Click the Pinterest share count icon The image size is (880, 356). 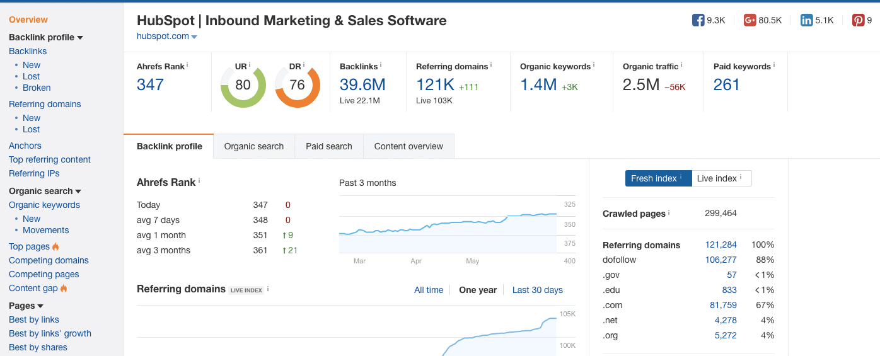pos(859,20)
